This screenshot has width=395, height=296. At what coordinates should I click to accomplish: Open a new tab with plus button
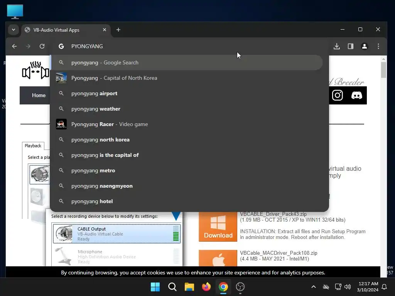(x=118, y=30)
